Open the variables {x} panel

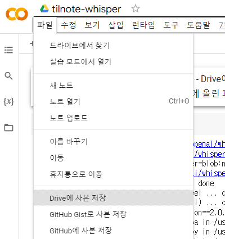[8, 102]
